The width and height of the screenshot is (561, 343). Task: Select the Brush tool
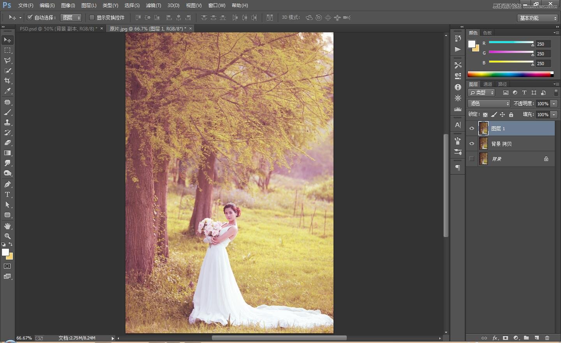(x=7, y=112)
